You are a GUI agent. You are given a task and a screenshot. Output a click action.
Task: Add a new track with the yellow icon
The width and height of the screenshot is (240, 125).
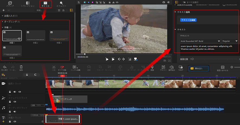[3, 75]
